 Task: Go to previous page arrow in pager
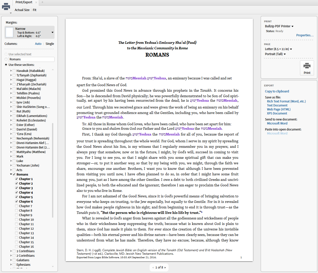tap(153, 267)
